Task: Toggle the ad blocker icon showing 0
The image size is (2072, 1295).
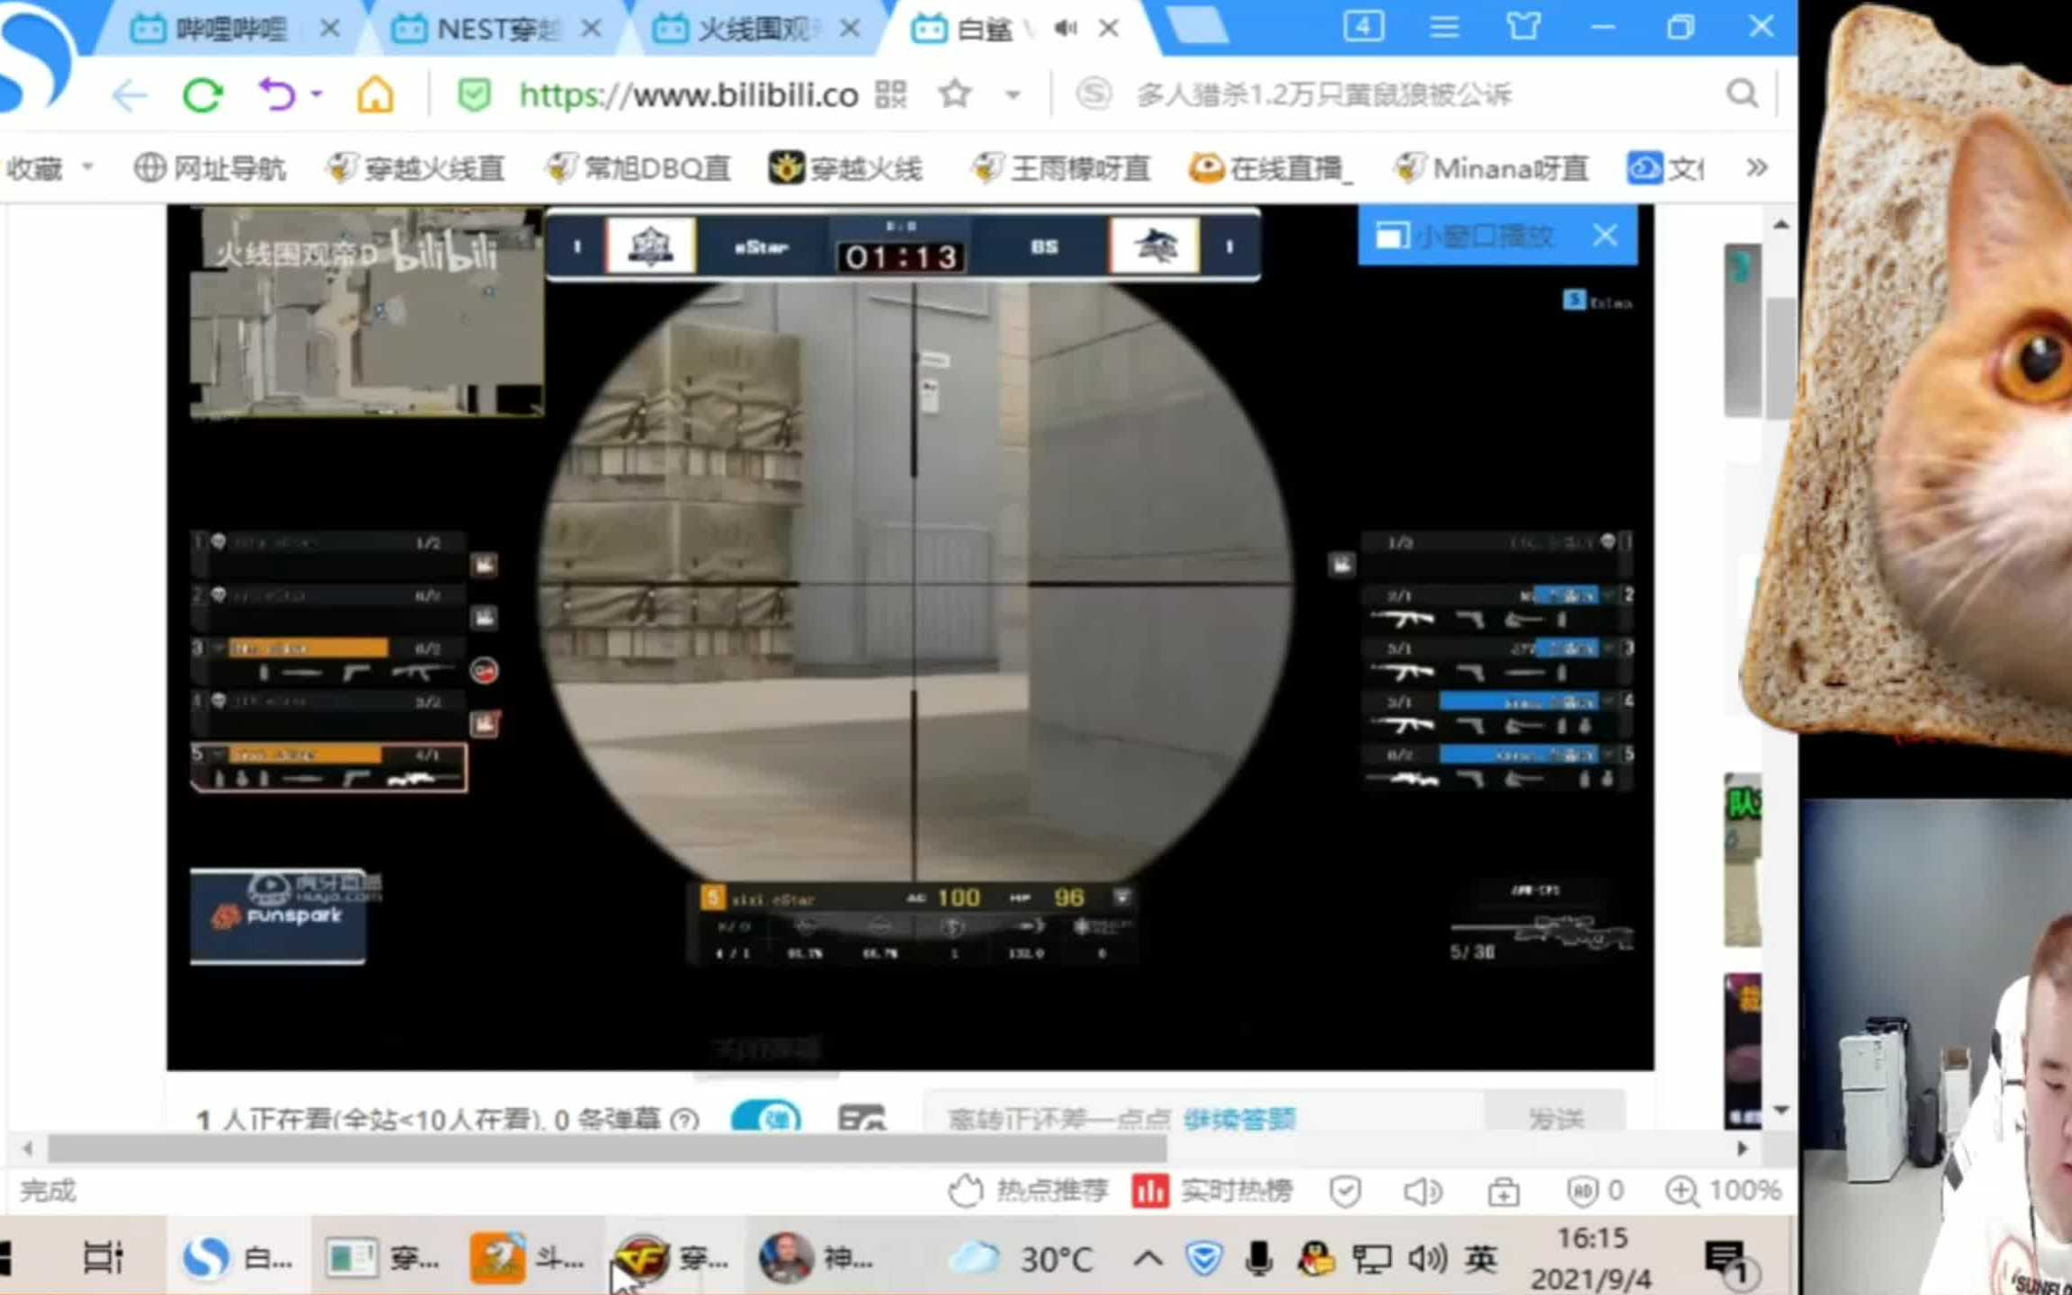Action: (x=1596, y=1191)
